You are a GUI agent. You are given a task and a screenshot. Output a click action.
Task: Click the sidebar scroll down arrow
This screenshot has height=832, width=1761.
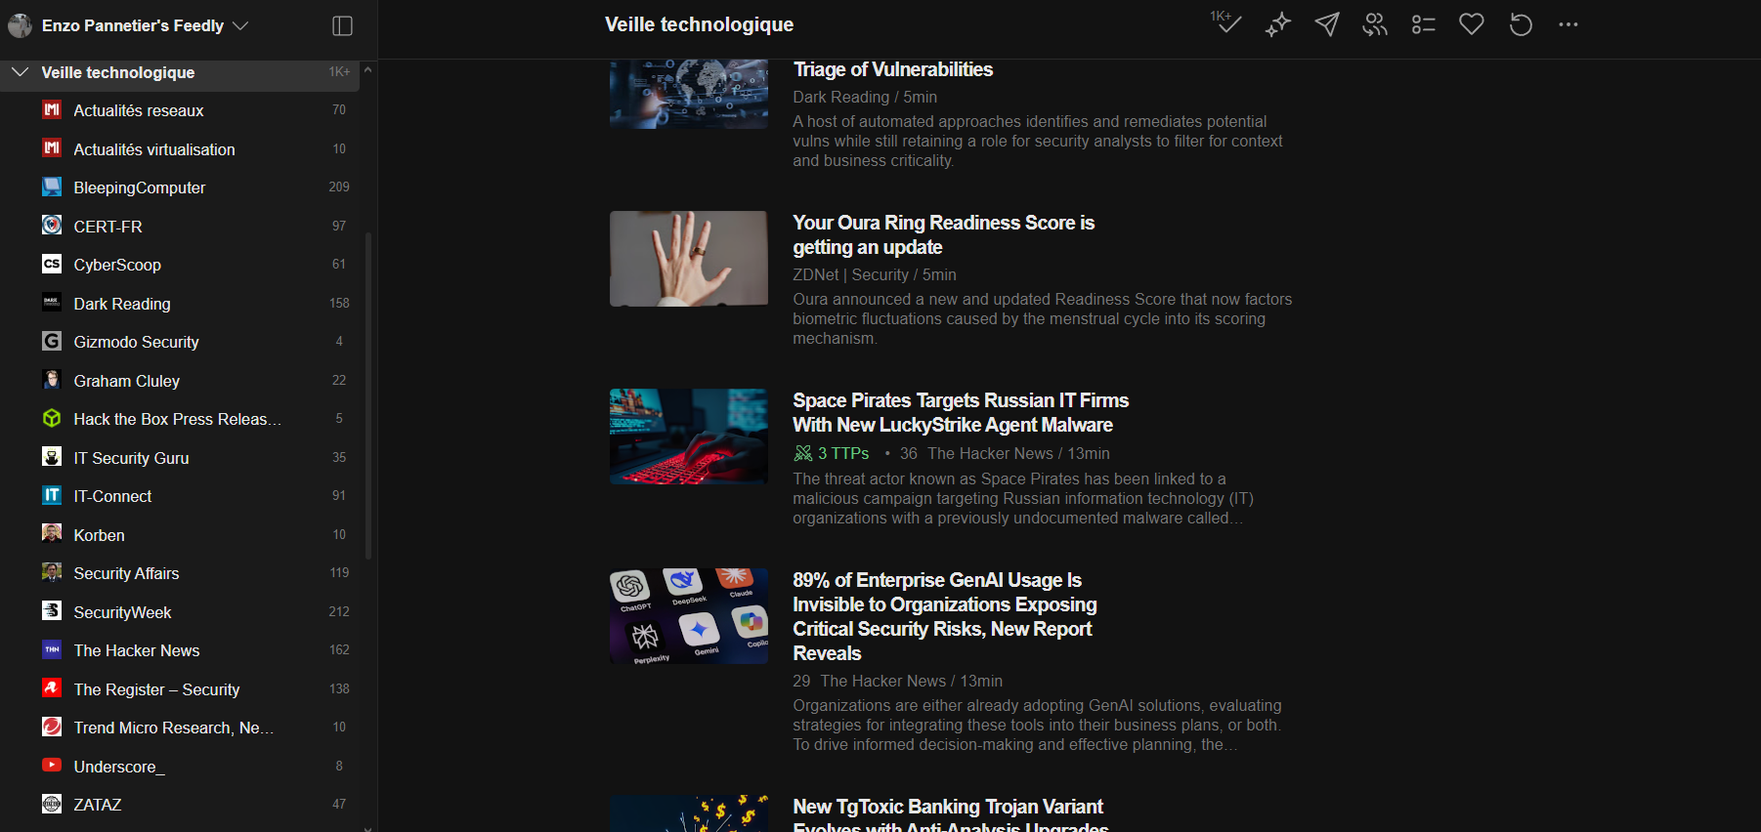(367, 827)
